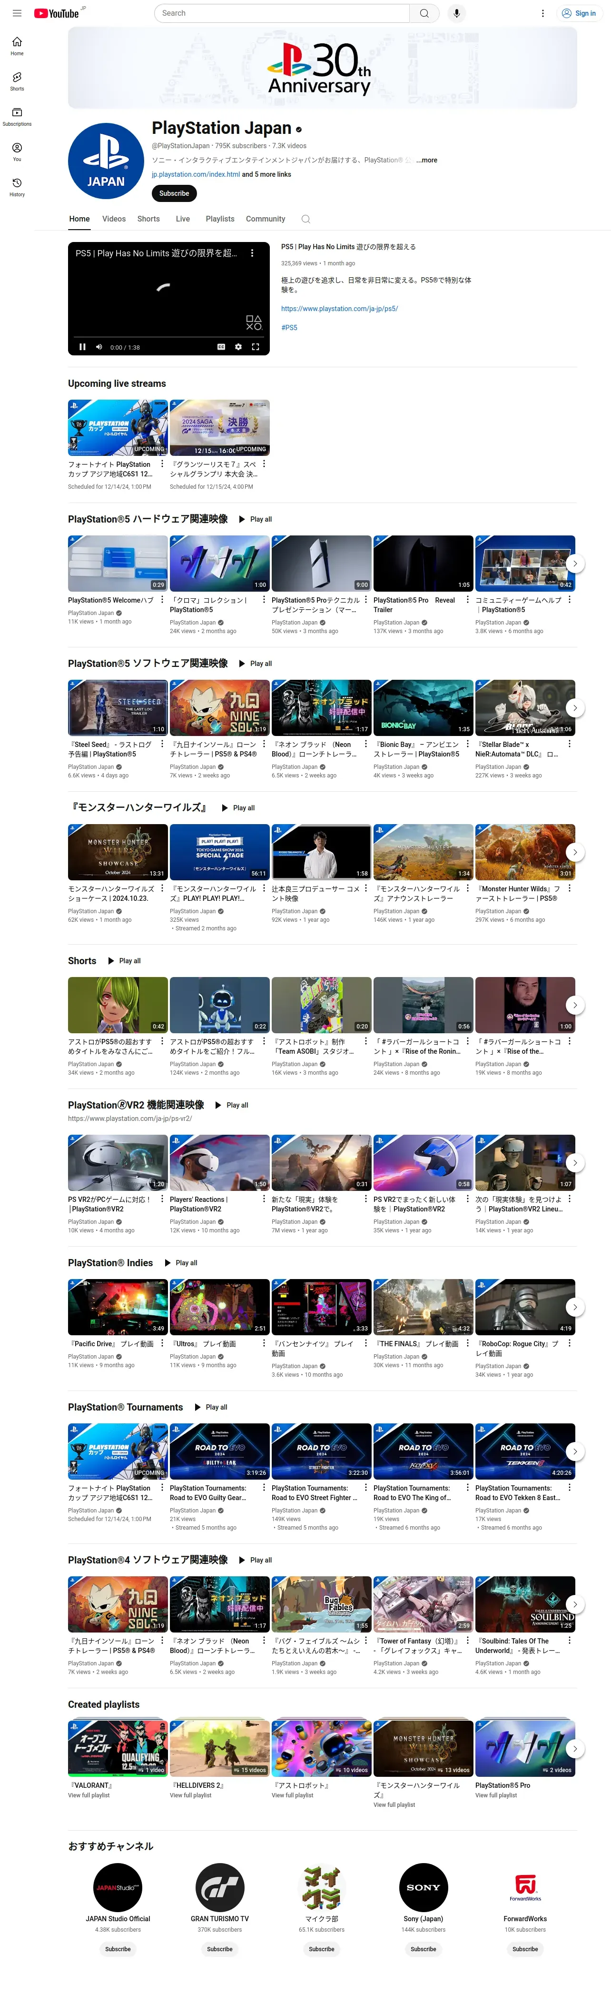Switch to the Live tab
The image size is (611, 2016).
183,219
